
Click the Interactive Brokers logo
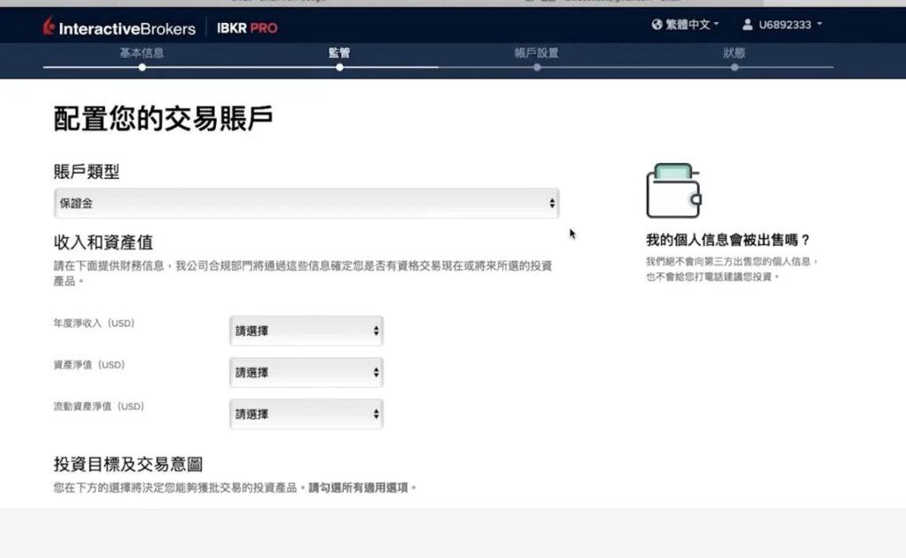(x=119, y=27)
